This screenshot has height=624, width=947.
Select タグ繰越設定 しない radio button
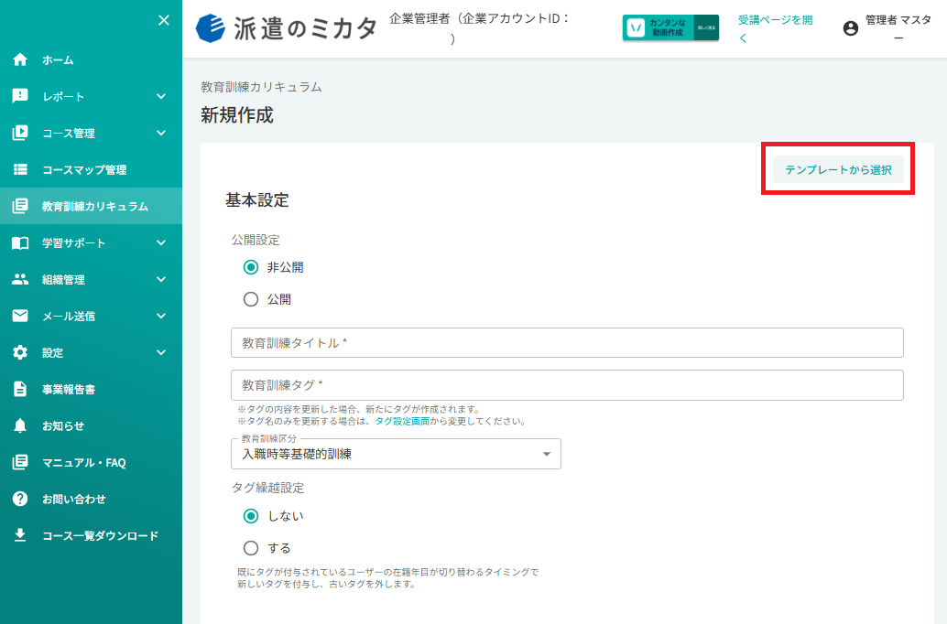pos(251,516)
